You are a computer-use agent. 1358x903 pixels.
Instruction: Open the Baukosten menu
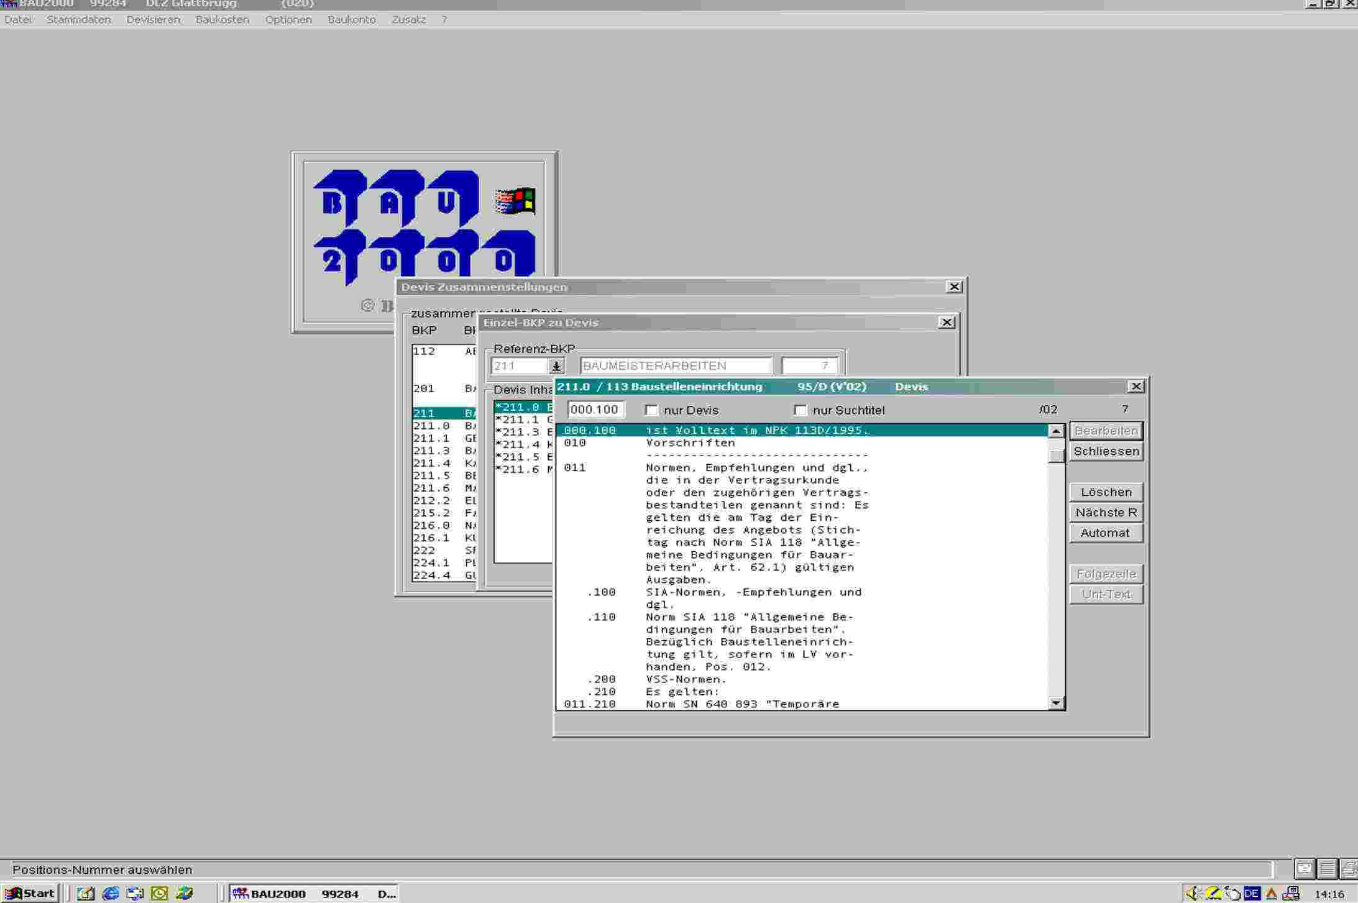[x=222, y=19]
